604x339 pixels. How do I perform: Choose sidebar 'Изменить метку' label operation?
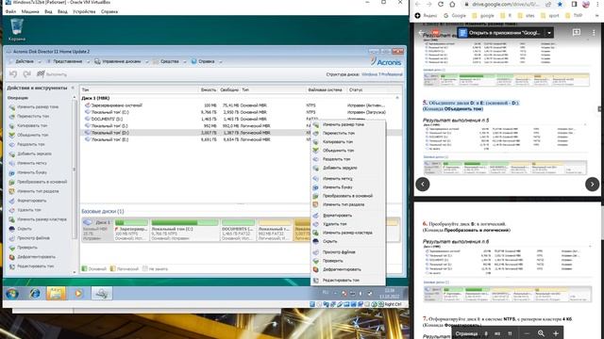point(32,163)
